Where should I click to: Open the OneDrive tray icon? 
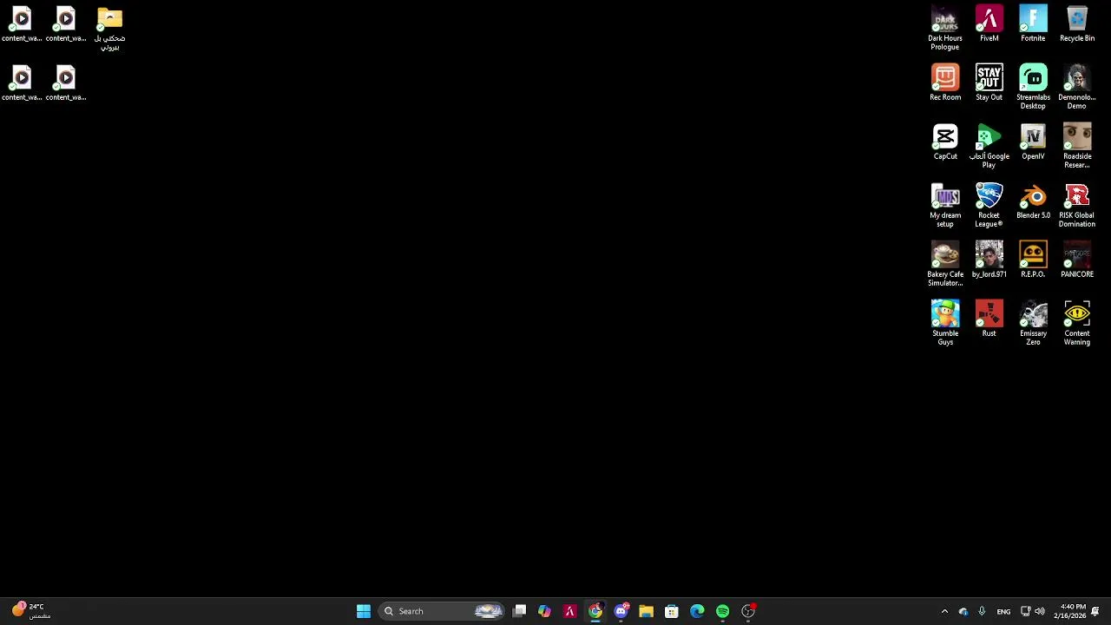click(963, 611)
